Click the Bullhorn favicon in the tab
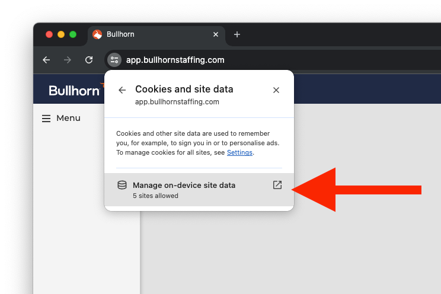 point(97,34)
